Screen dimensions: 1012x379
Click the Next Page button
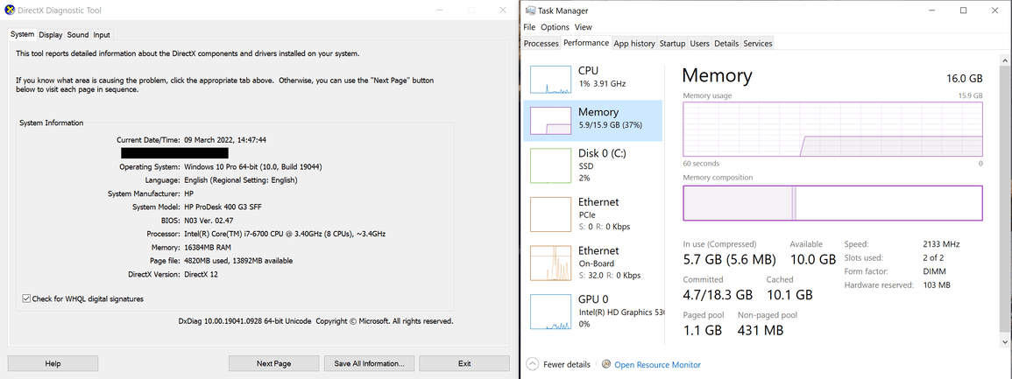pos(273,363)
